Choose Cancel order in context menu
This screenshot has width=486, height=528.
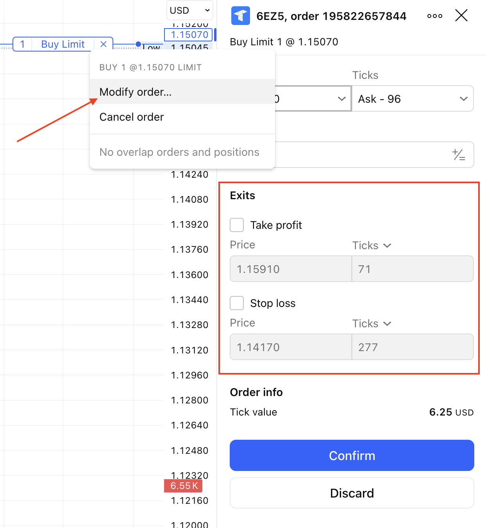click(x=132, y=117)
